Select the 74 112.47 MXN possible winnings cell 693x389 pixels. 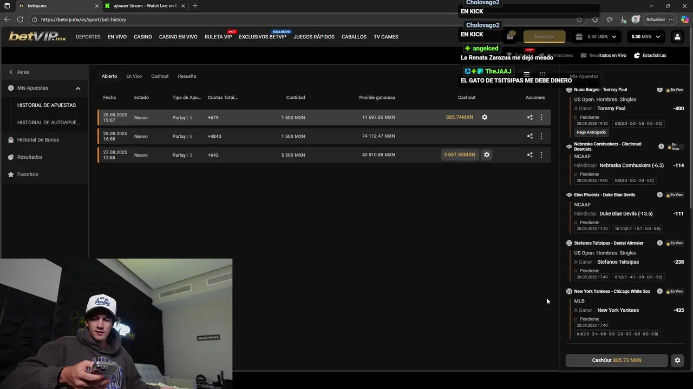coord(378,136)
